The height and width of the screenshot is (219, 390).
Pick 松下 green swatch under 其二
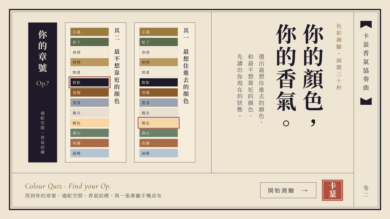click(x=89, y=42)
